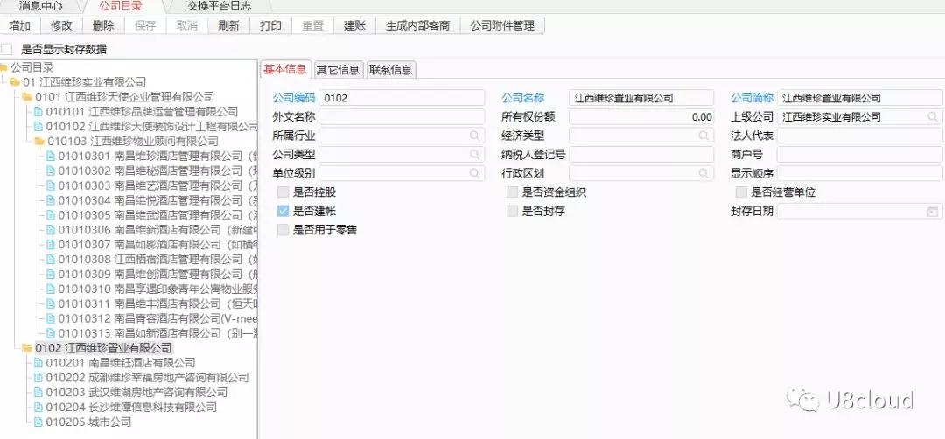The width and height of the screenshot is (945, 439).
Task: Click 删除 toolbar button
Action: pyautogui.click(x=103, y=25)
